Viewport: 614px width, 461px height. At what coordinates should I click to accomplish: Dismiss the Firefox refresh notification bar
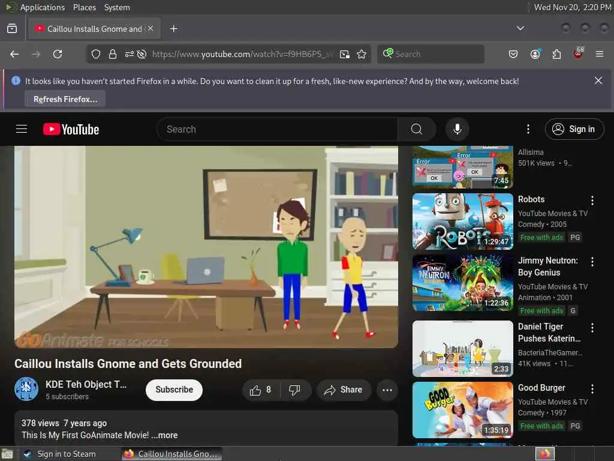point(598,81)
